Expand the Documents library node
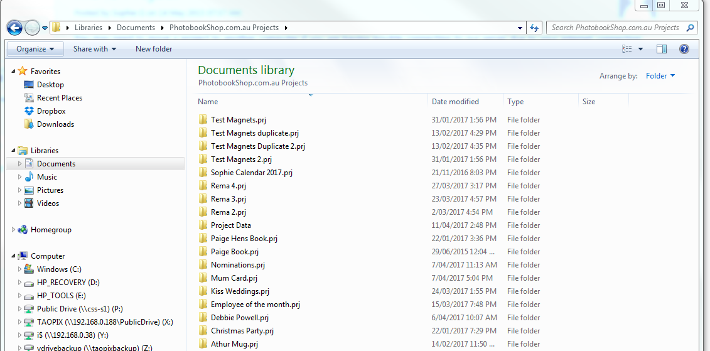The image size is (710, 351). click(x=19, y=164)
